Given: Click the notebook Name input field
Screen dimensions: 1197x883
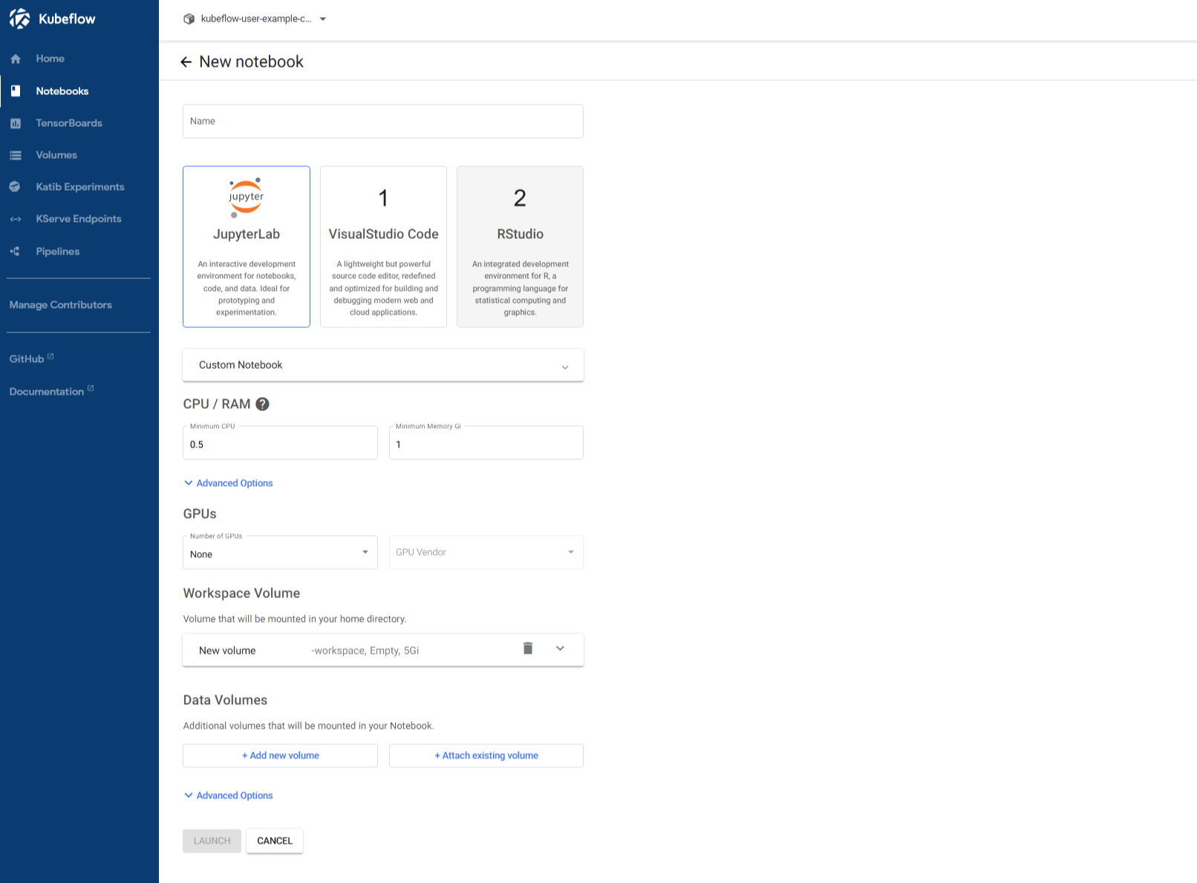Looking at the screenshot, I should (x=383, y=121).
